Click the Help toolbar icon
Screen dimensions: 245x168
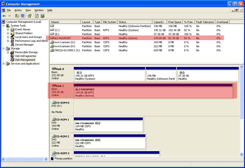[x=29, y=16]
